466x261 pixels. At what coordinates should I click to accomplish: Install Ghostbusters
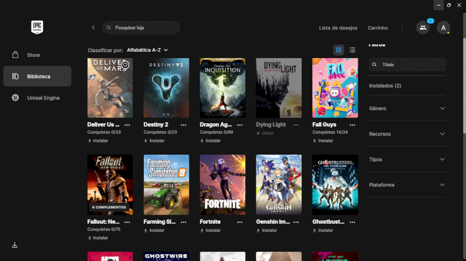[323, 230]
